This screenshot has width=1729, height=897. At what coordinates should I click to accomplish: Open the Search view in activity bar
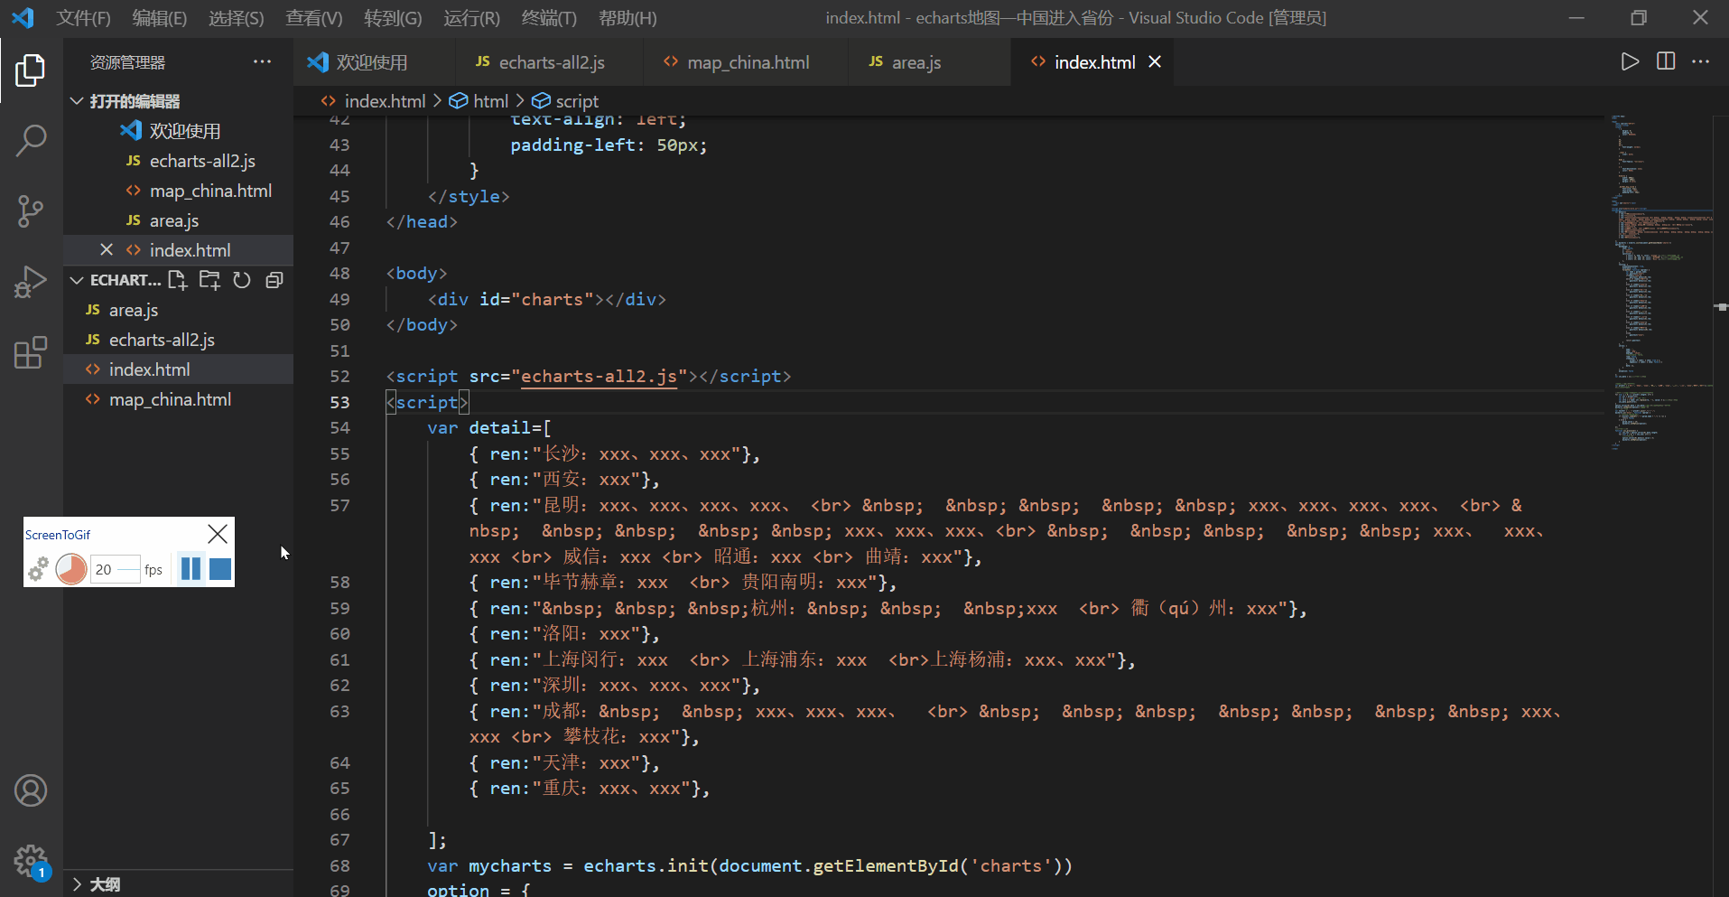coord(31,141)
